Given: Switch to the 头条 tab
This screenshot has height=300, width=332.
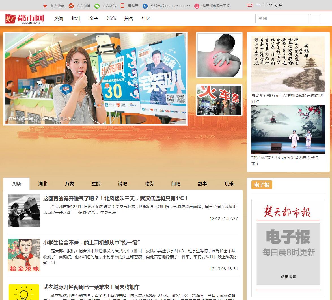Looking at the screenshot, I should (16, 184).
